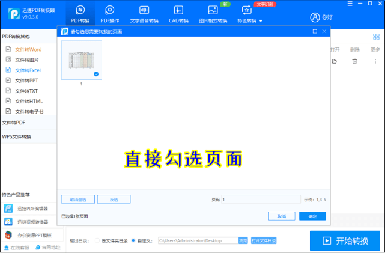Image resolution: width=385 pixels, height=253 pixels.
Task: Open the three-dot more icon under 更多
Action: [375, 61]
